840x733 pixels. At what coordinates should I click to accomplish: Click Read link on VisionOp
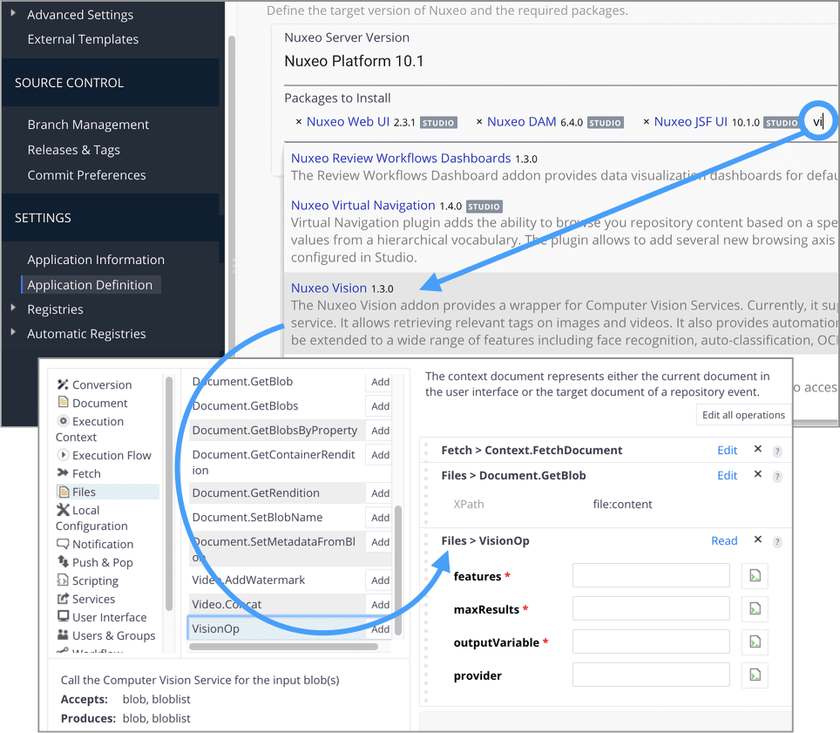coord(724,540)
